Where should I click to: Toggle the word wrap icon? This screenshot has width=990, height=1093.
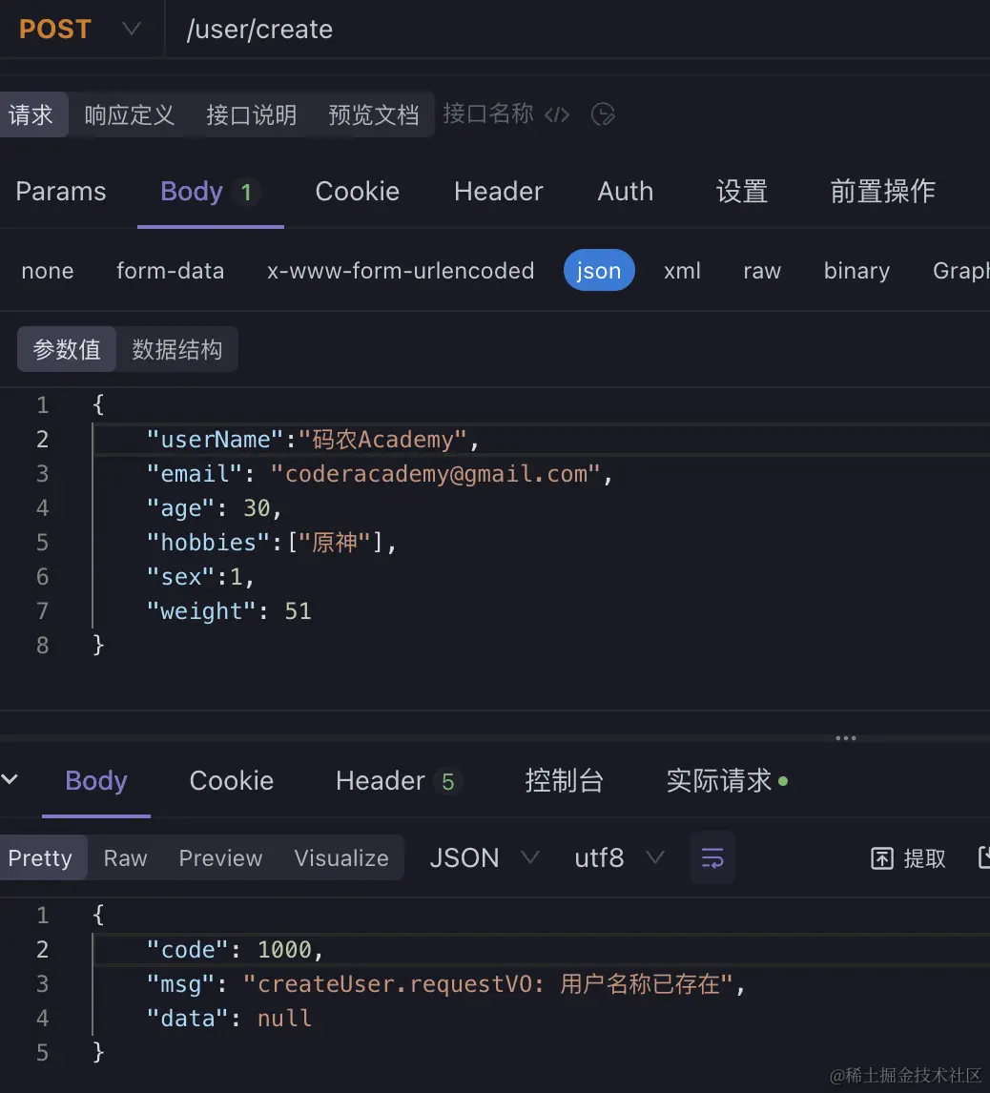(x=712, y=857)
